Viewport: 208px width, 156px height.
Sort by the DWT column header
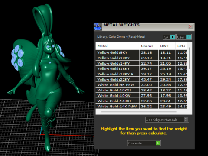[167, 46]
